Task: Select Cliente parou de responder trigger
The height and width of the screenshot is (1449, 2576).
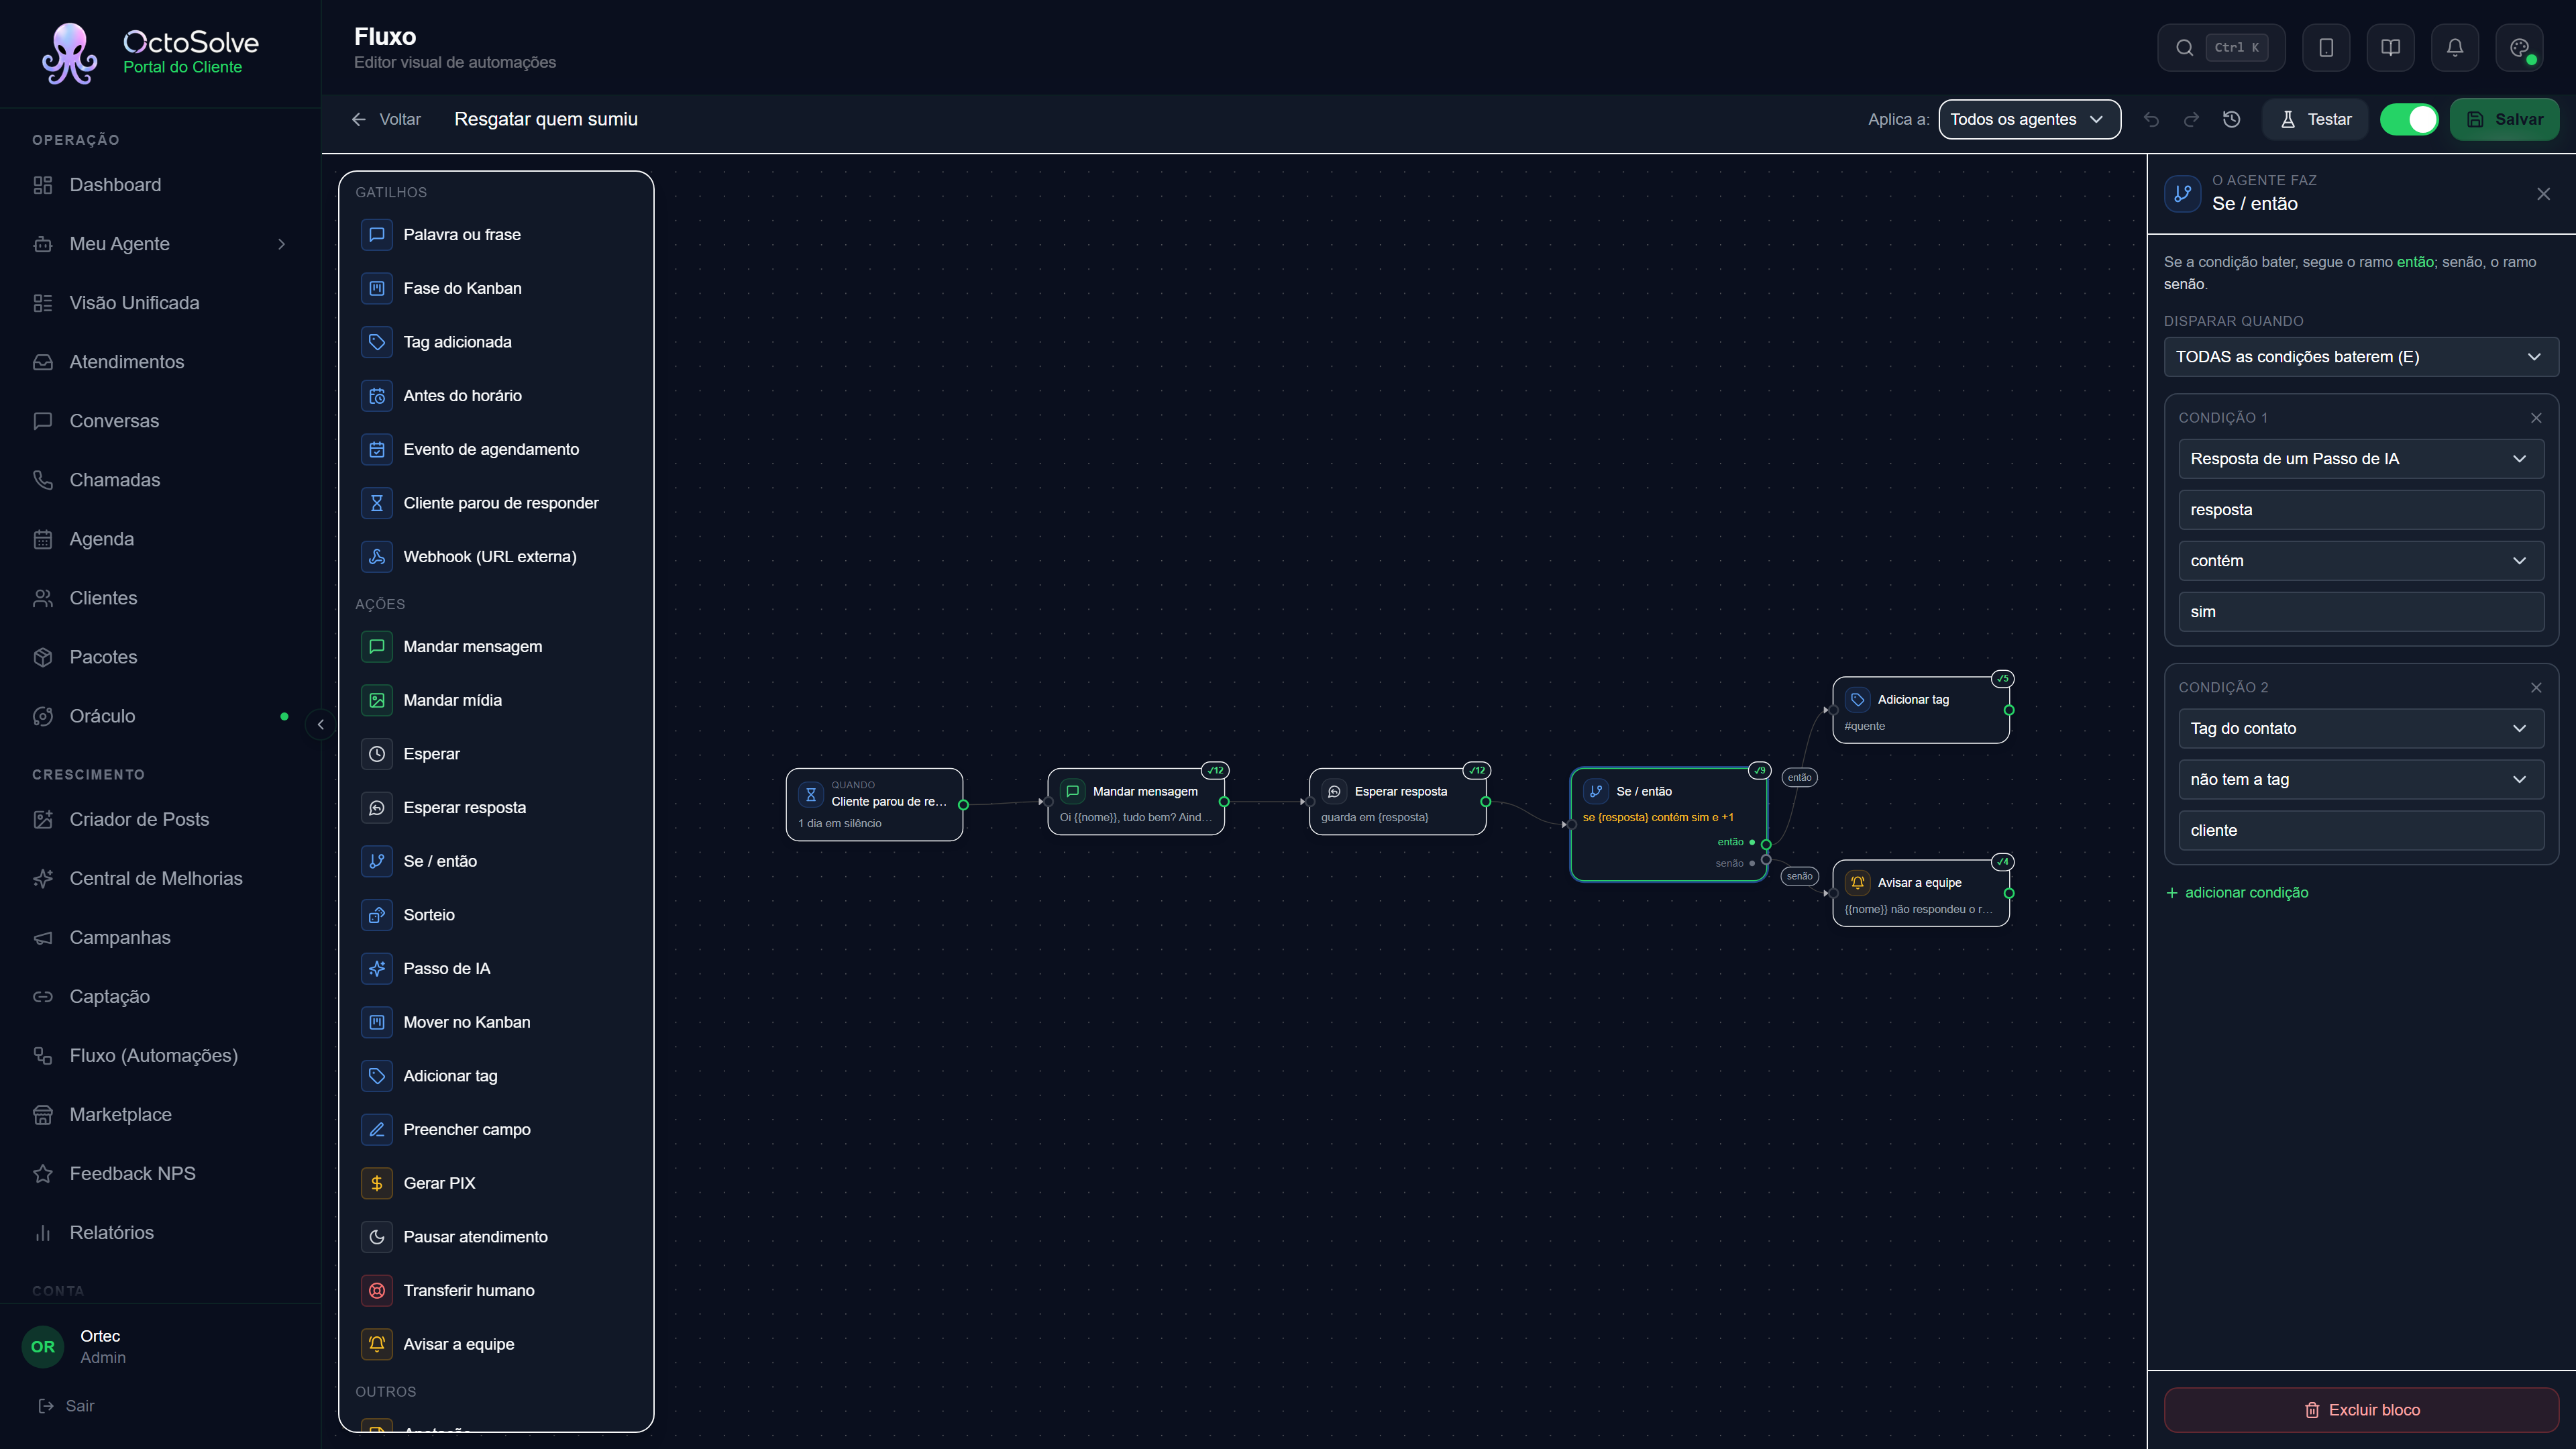Action: [x=496, y=503]
